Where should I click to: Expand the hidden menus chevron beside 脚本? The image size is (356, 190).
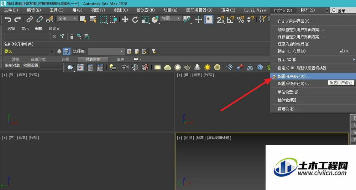point(327,10)
